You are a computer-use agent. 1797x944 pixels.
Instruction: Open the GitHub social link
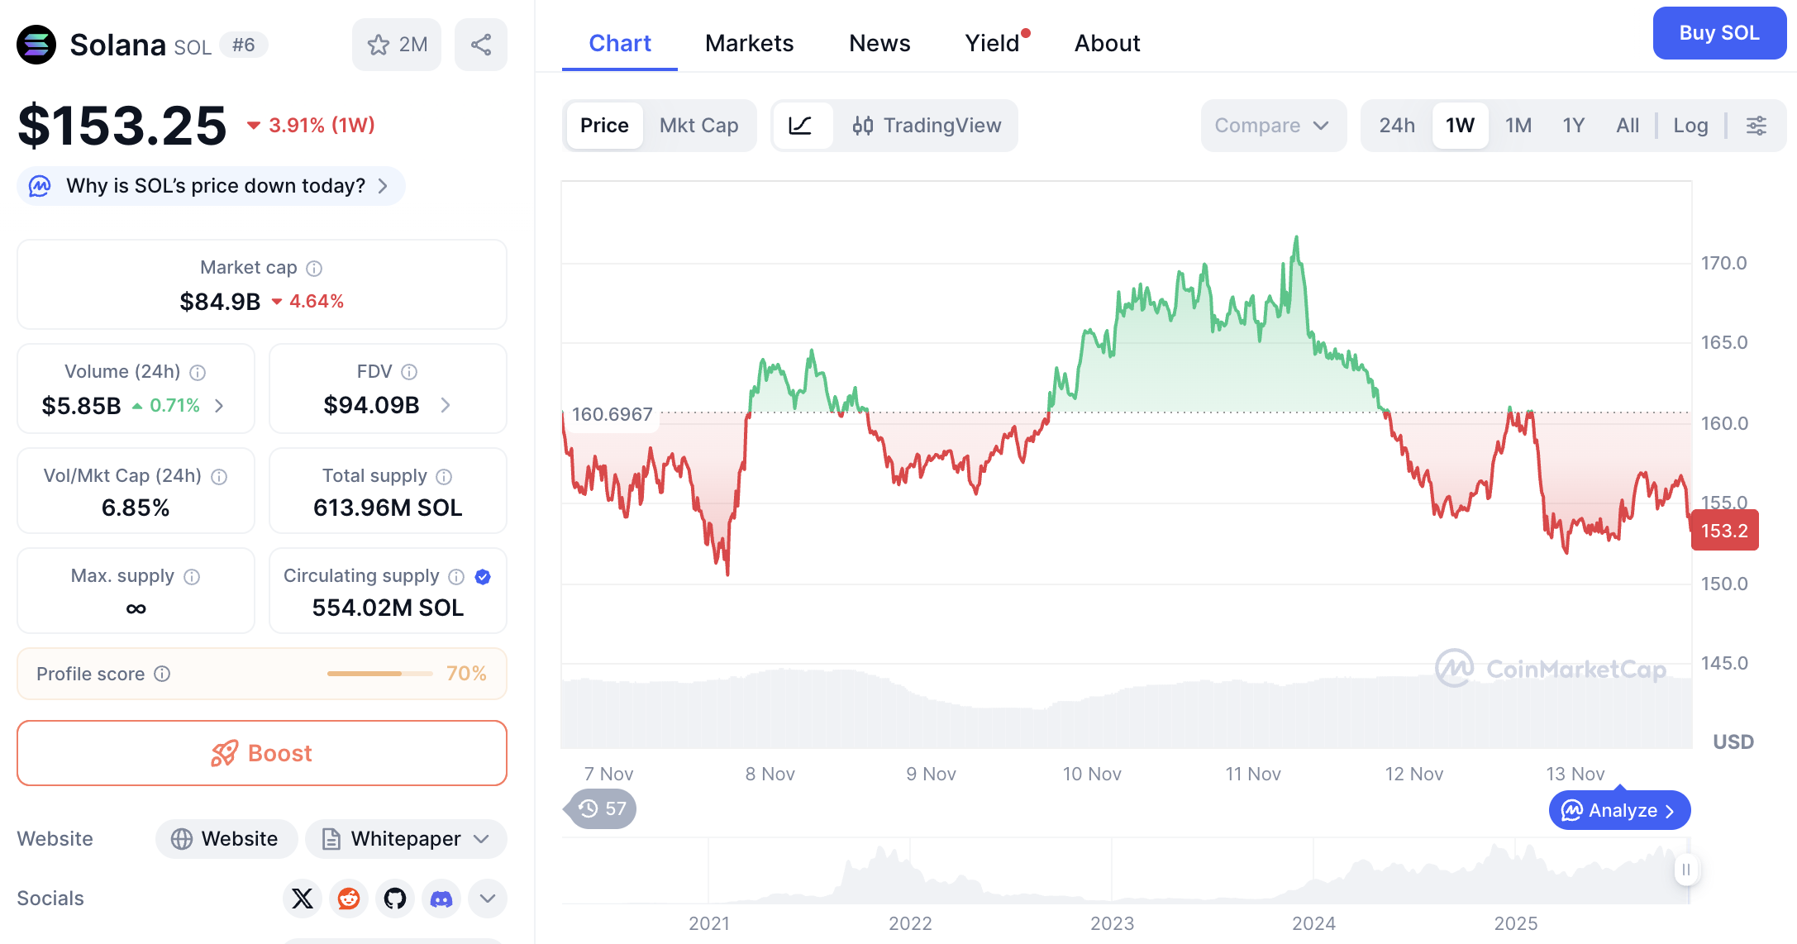395,899
